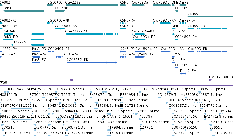Select transcript CG42232-RB
Image resolution: width=233 pixels, height=137 pixels.
pos(92,34)
